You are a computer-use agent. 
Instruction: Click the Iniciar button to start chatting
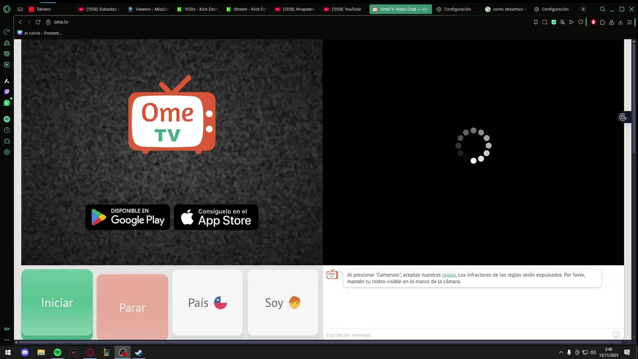(57, 303)
